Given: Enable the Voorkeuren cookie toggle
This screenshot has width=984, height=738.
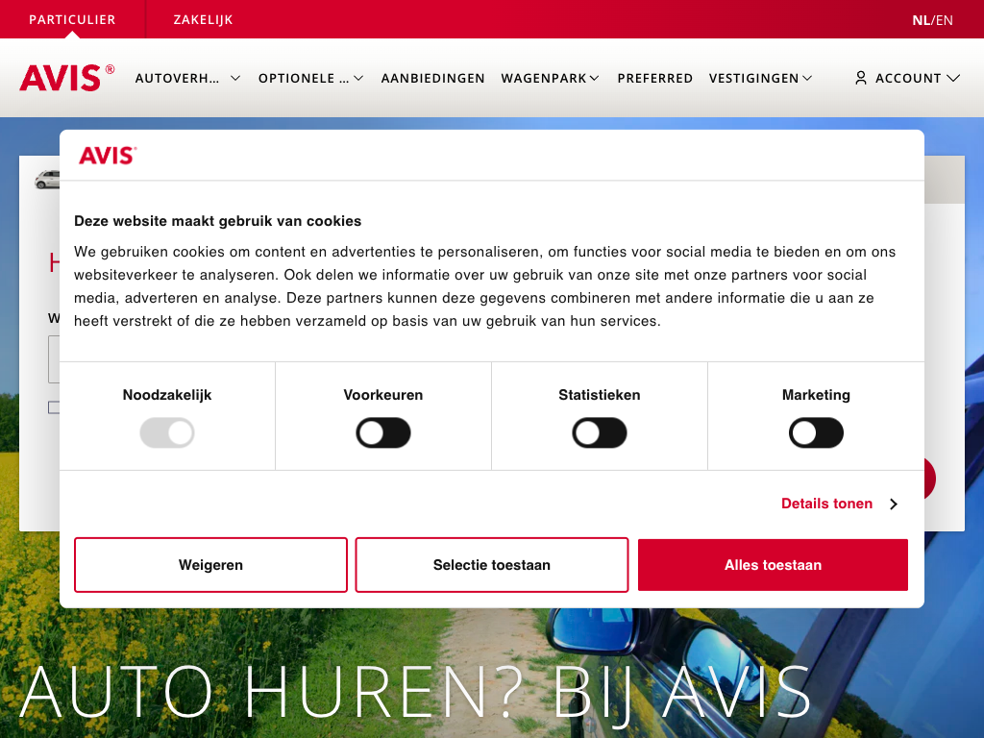Looking at the screenshot, I should [x=383, y=433].
